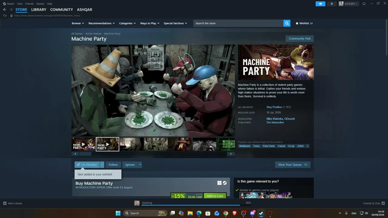The width and height of the screenshot is (388, 218).
Task: Switch to the COMMUNITY tab
Action: pos(62,10)
